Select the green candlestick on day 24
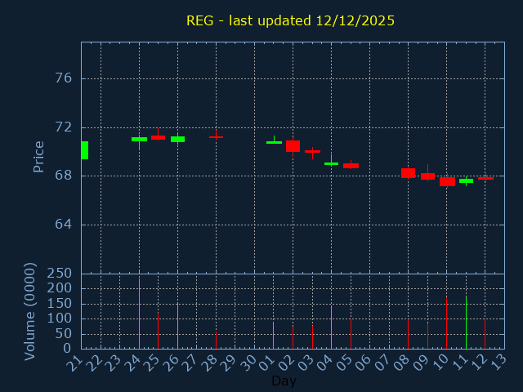The height and width of the screenshot is (392, 523). point(139,139)
